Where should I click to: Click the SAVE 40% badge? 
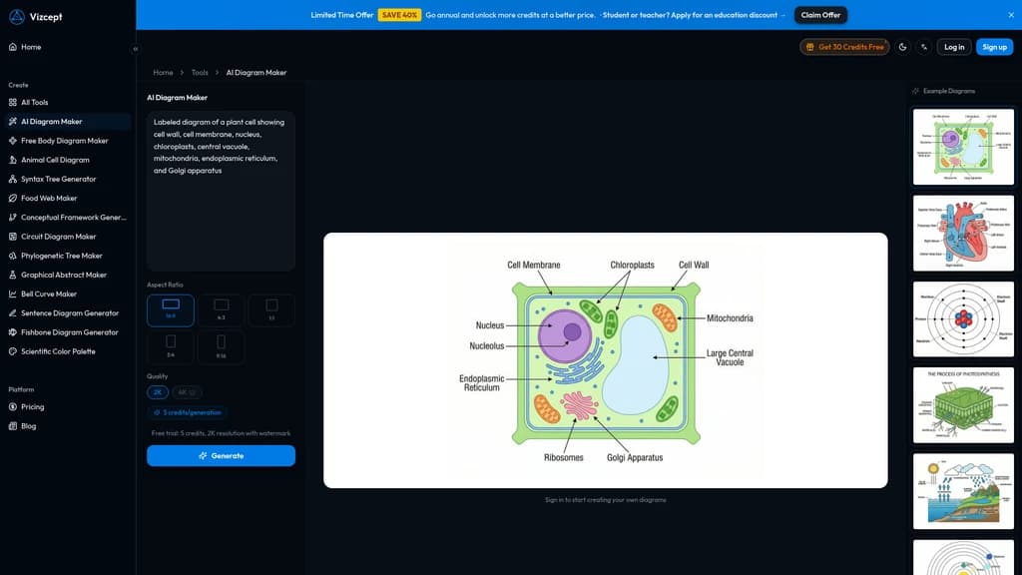point(399,15)
